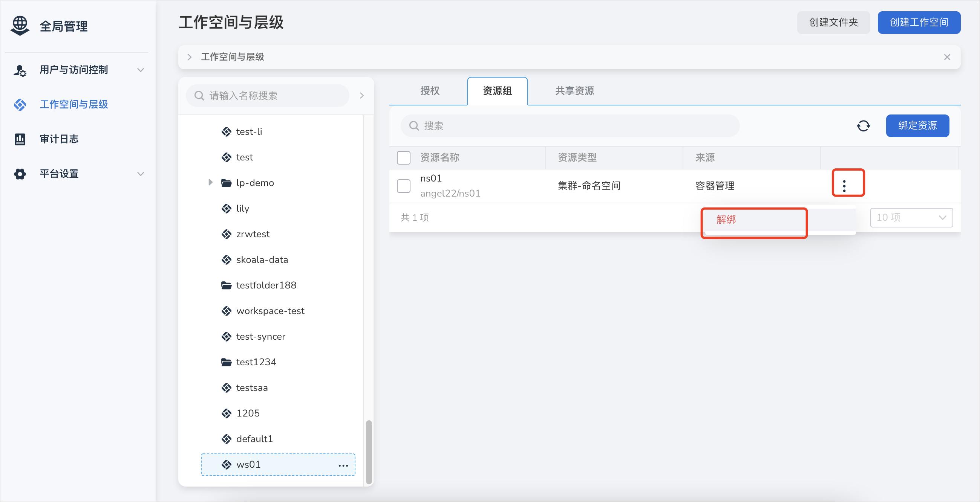Screen dimensions: 980x502
Task: Expand the 用户与访问控制 menu chevron
Action: click(140, 70)
